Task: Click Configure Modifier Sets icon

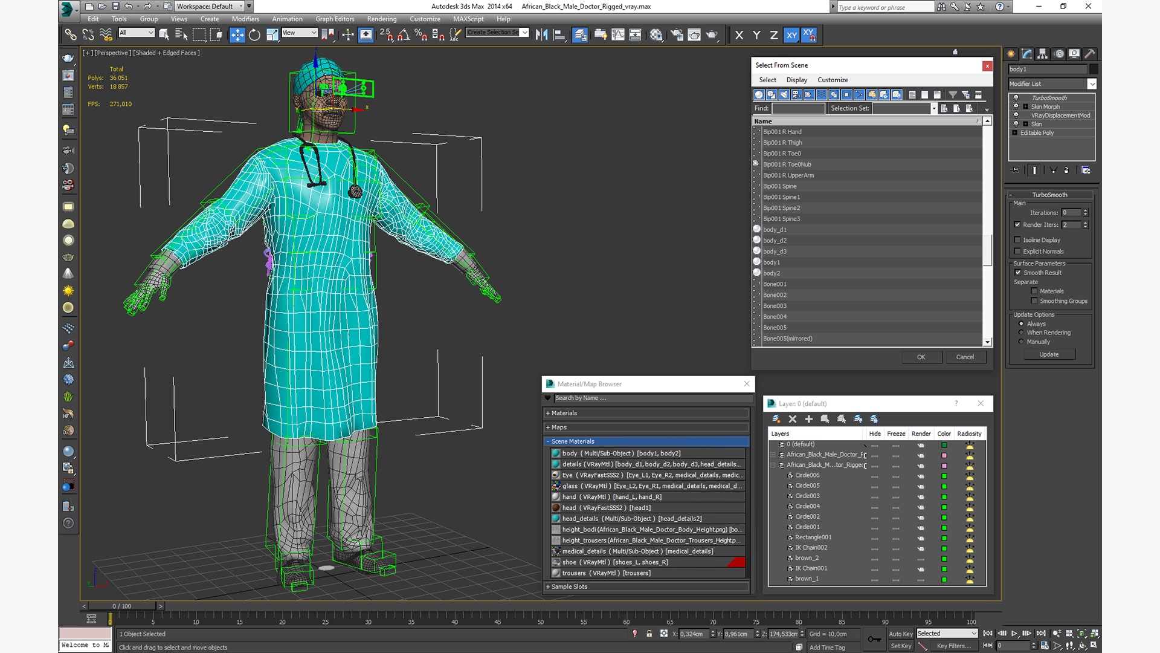Action: [x=1086, y=171]
